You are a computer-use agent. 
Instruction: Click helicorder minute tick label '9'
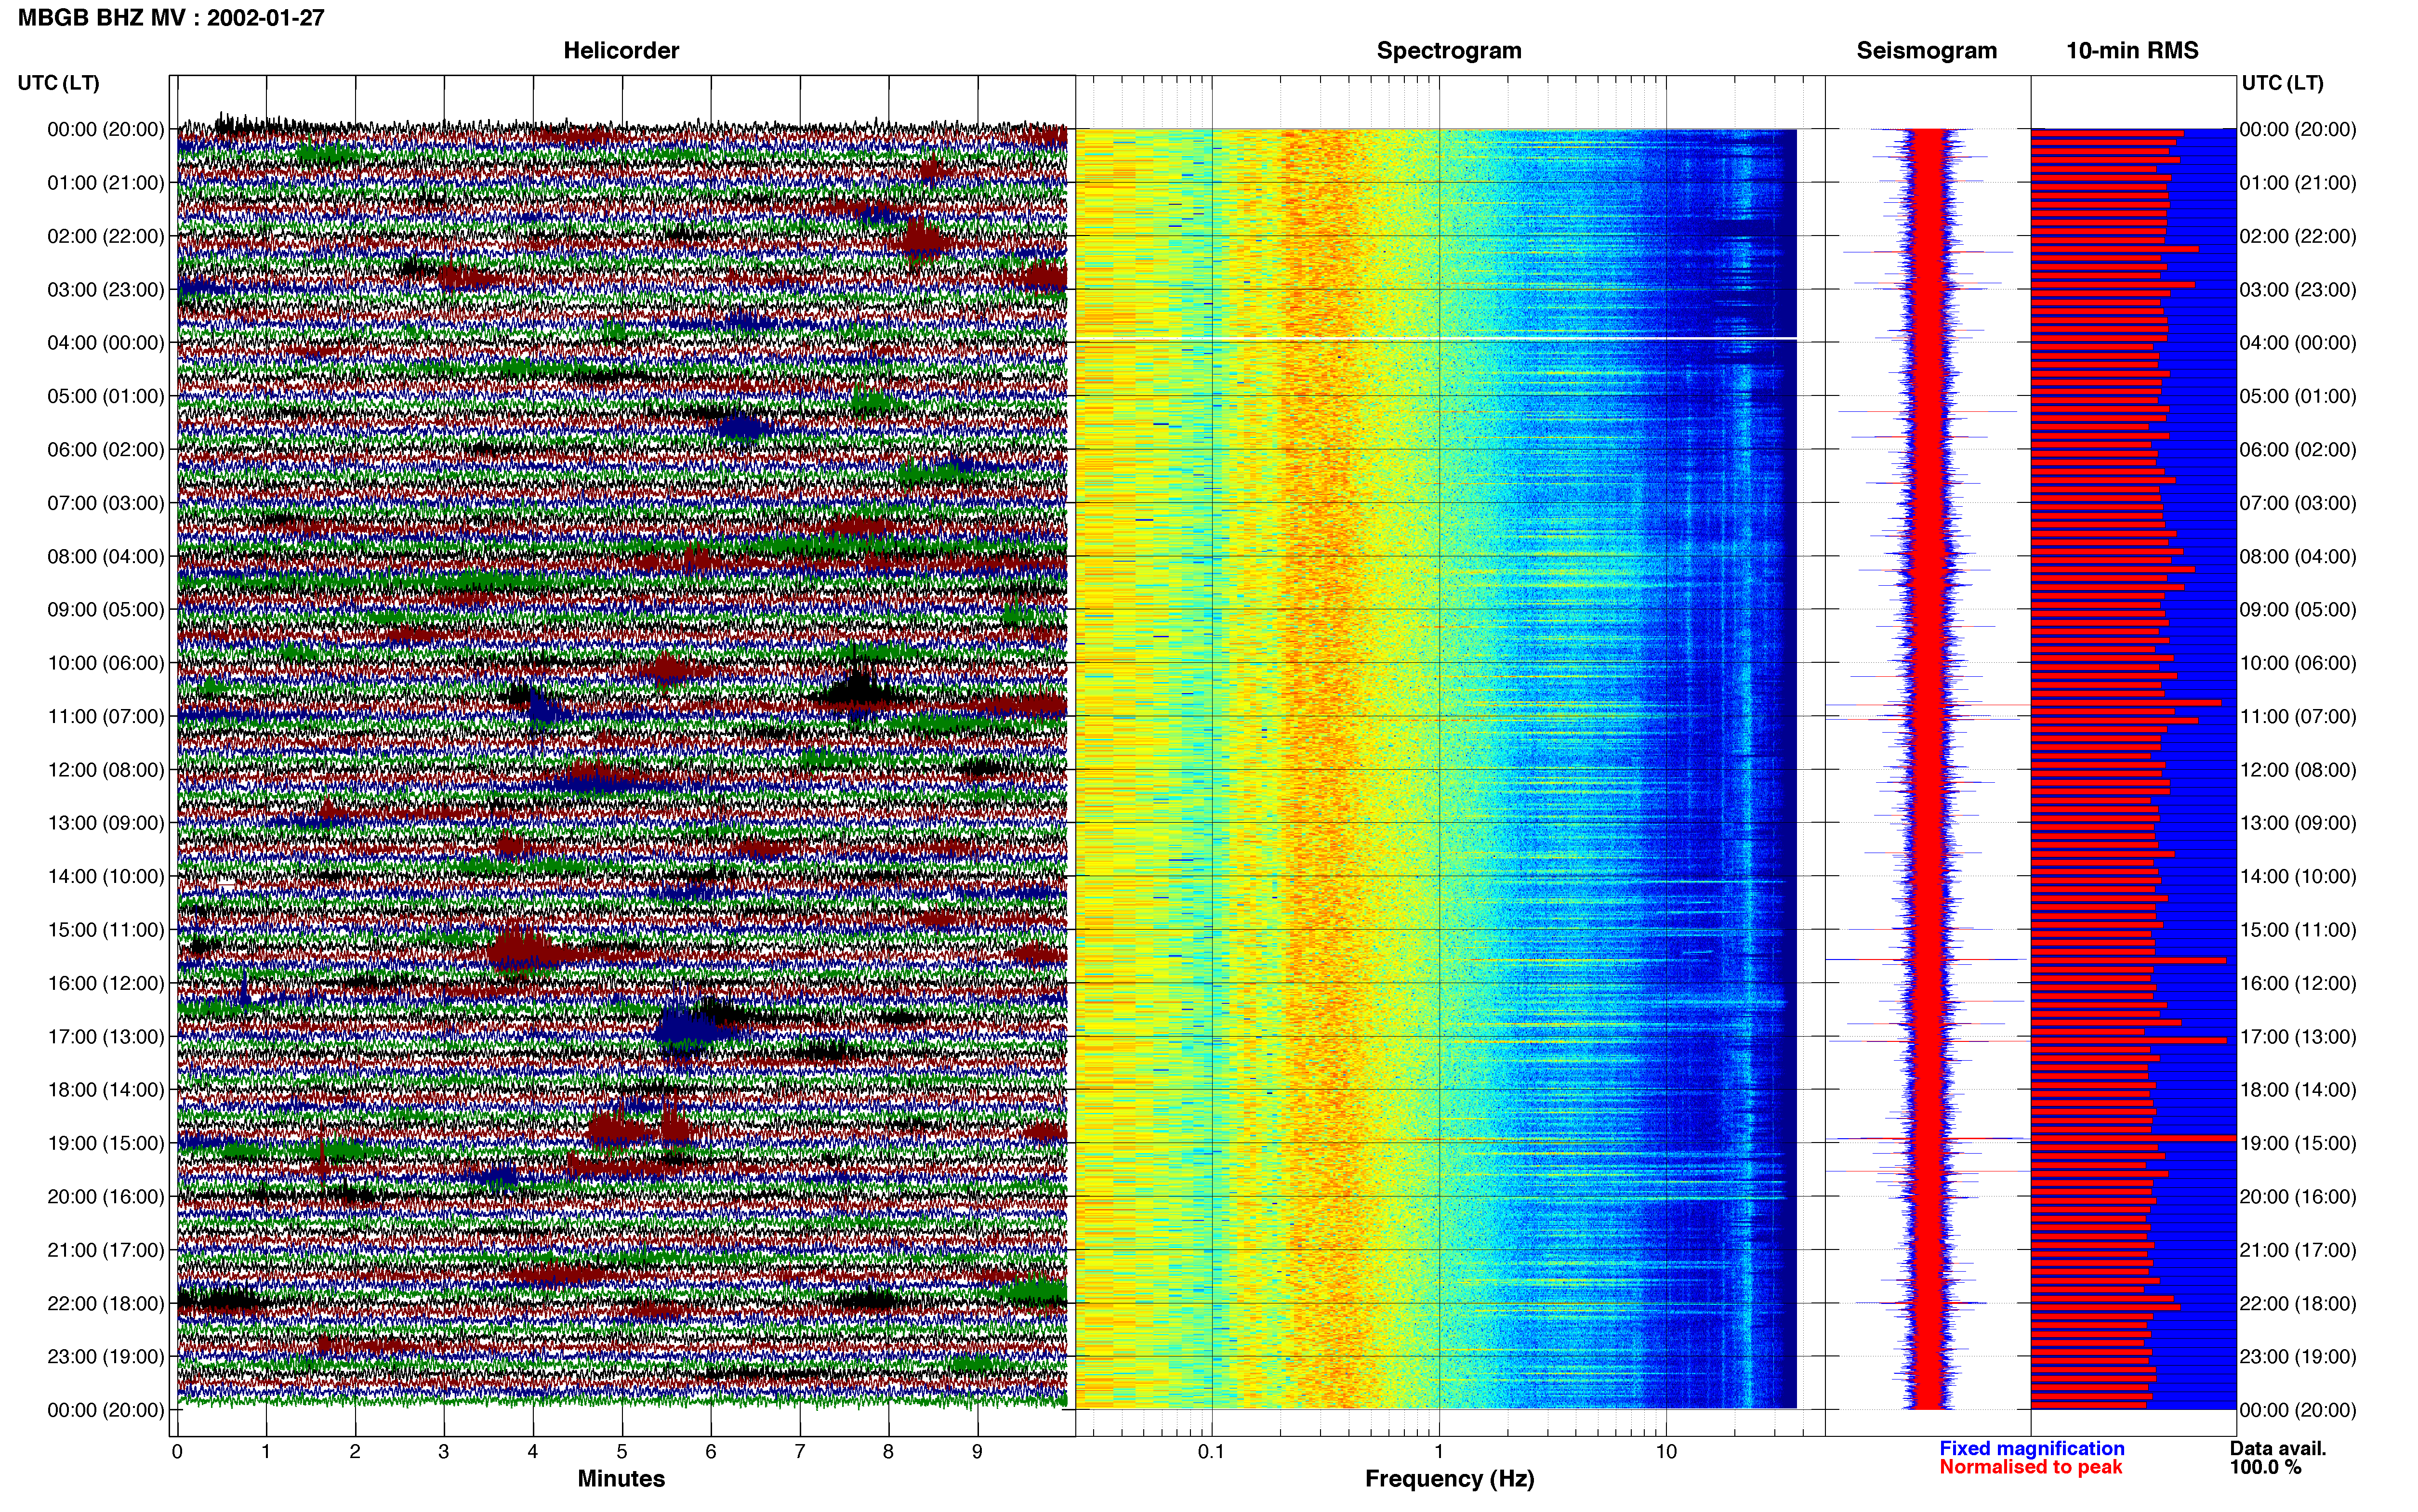[x=977, y=1451]
